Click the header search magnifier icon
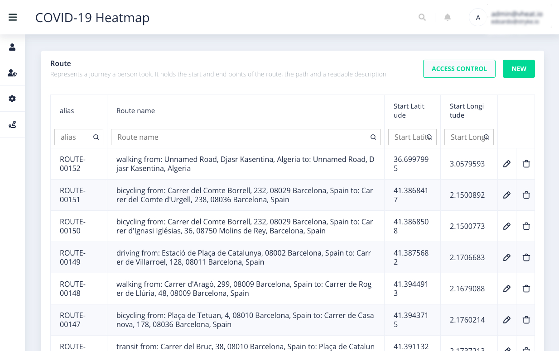559x351 pixels. [x=422, y=17]
